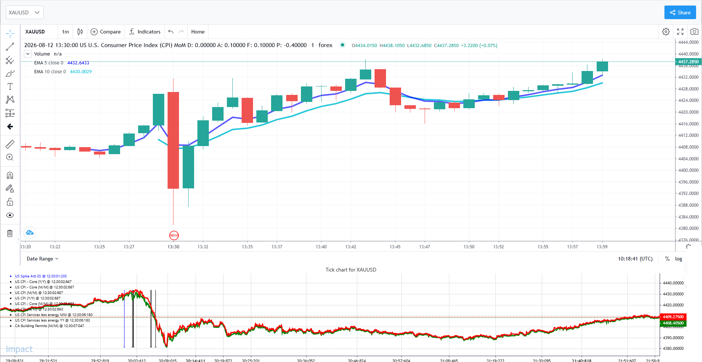Select the text annotation tool
The image size is (702, 362).
tap(10, 86)
